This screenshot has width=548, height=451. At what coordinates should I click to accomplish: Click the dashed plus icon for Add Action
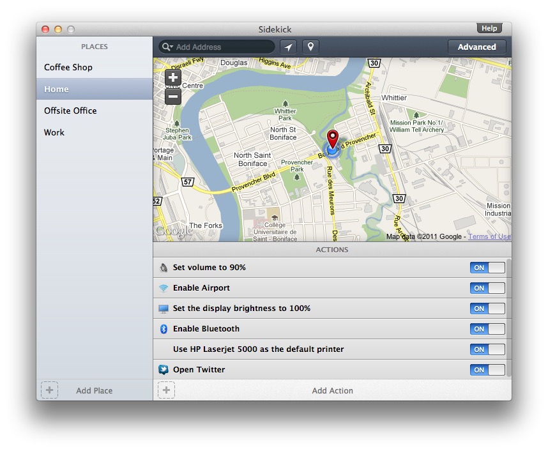166,390
